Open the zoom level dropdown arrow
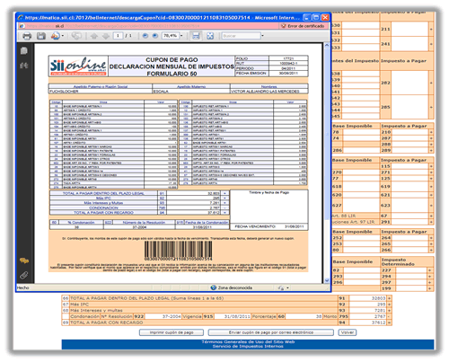The width and height of the screenshot is (449, 362). 181,36
